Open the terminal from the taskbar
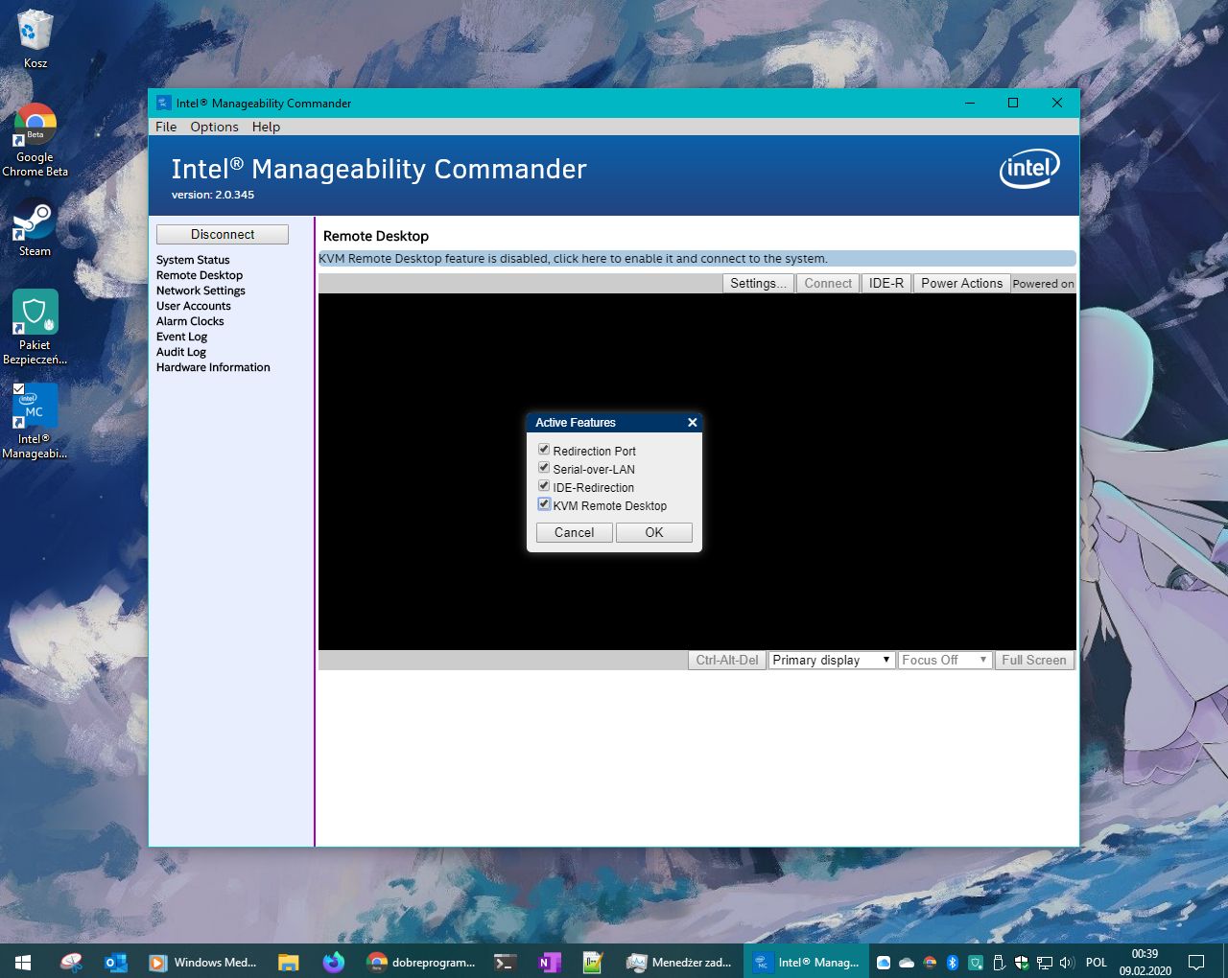The height and width of the screenshot is (978, 1228). pos(505,962)
